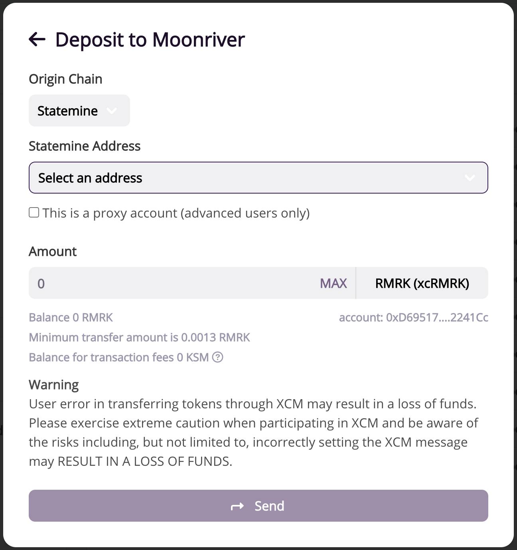Go back using the left arrow icon
Image resolution: width=517 pixels, height=550 pixels.
click(x=37, y=39)
